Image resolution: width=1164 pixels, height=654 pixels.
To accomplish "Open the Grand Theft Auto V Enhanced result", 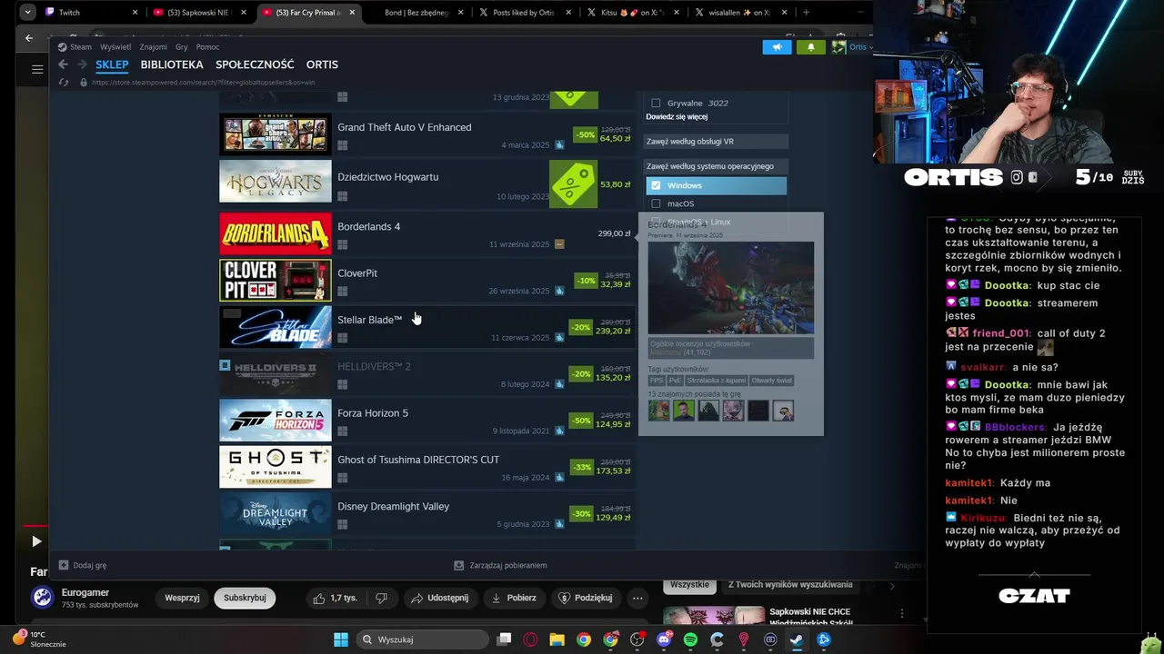I will tap(427, 134).
